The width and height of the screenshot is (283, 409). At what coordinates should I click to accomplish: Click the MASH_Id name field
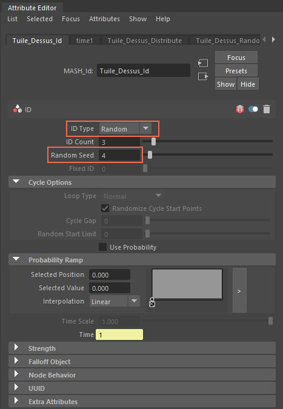[144, 71]
